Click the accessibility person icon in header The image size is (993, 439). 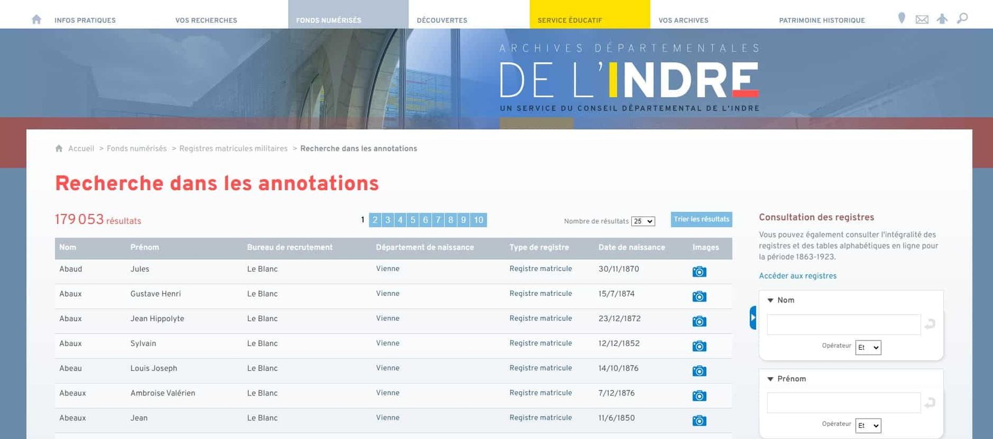[942, 19]
